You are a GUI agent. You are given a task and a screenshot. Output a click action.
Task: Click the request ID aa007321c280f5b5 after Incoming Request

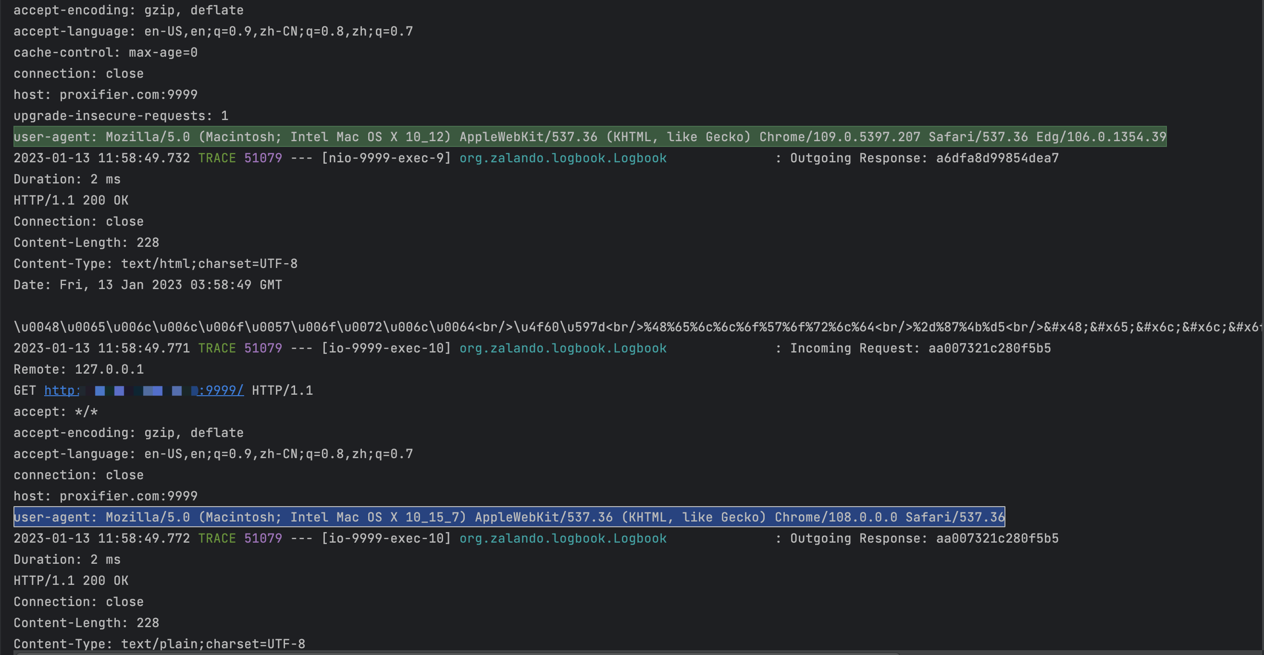[x=989, y=348]
